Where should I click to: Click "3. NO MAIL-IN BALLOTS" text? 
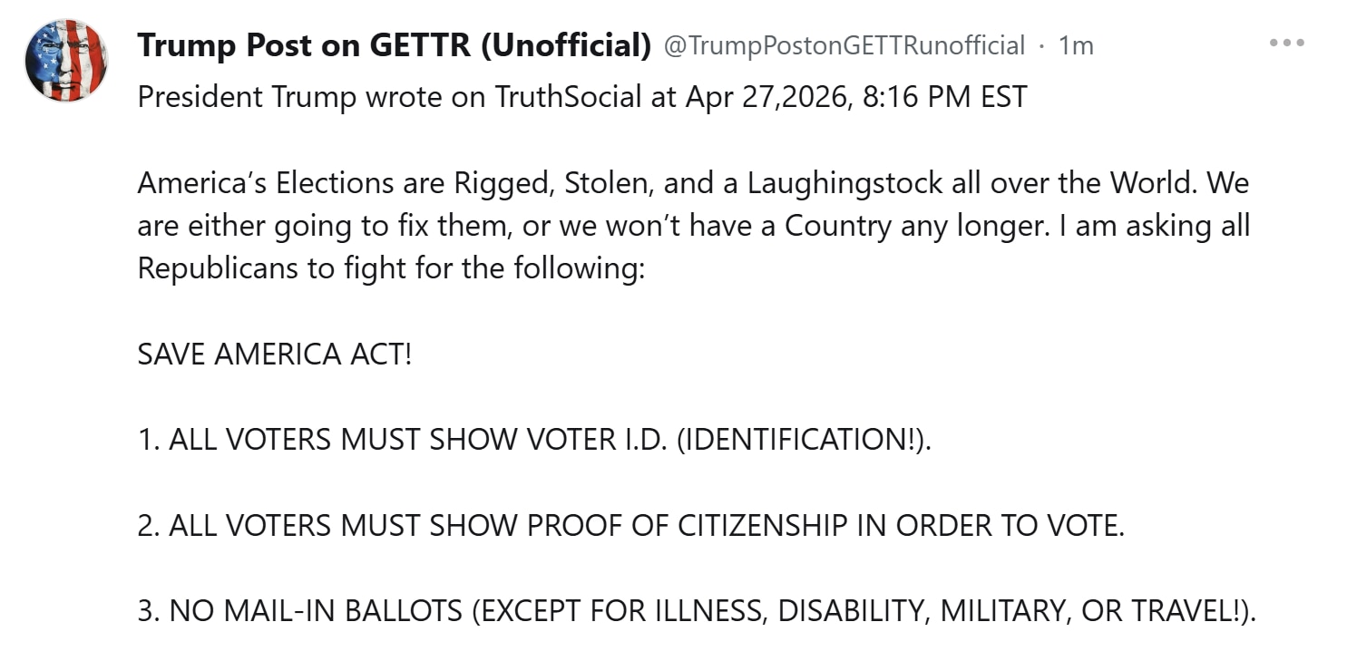click(299, 612)
